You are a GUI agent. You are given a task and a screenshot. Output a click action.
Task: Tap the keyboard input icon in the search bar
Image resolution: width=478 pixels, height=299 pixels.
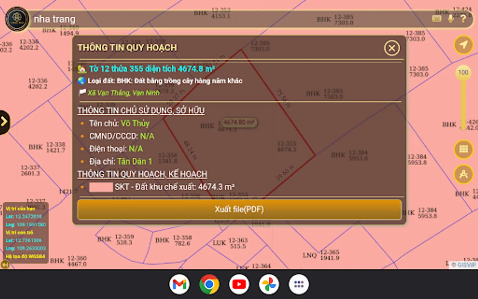[437, 19]
